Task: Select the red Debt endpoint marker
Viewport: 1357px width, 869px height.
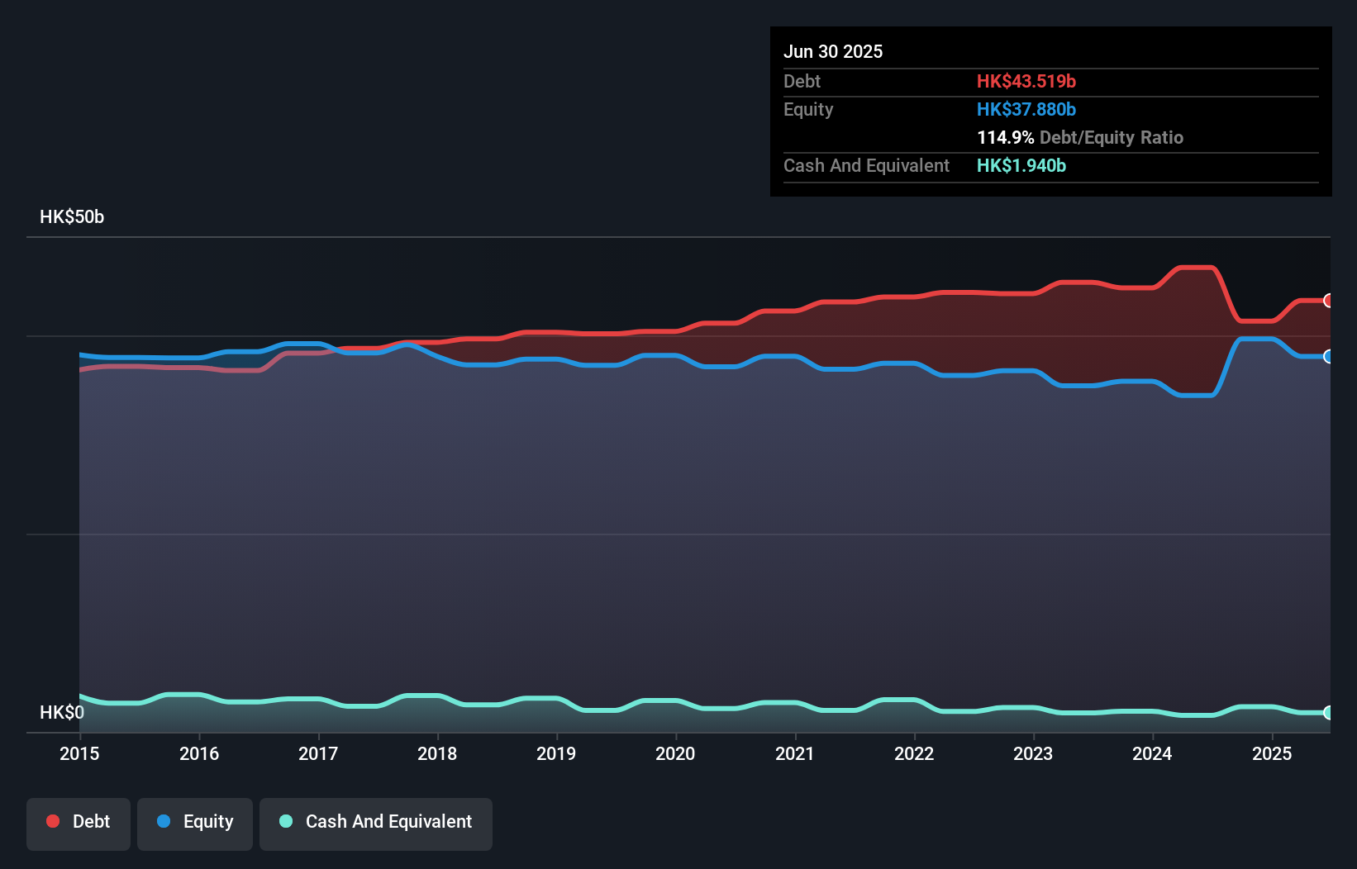Action: 1328,301
